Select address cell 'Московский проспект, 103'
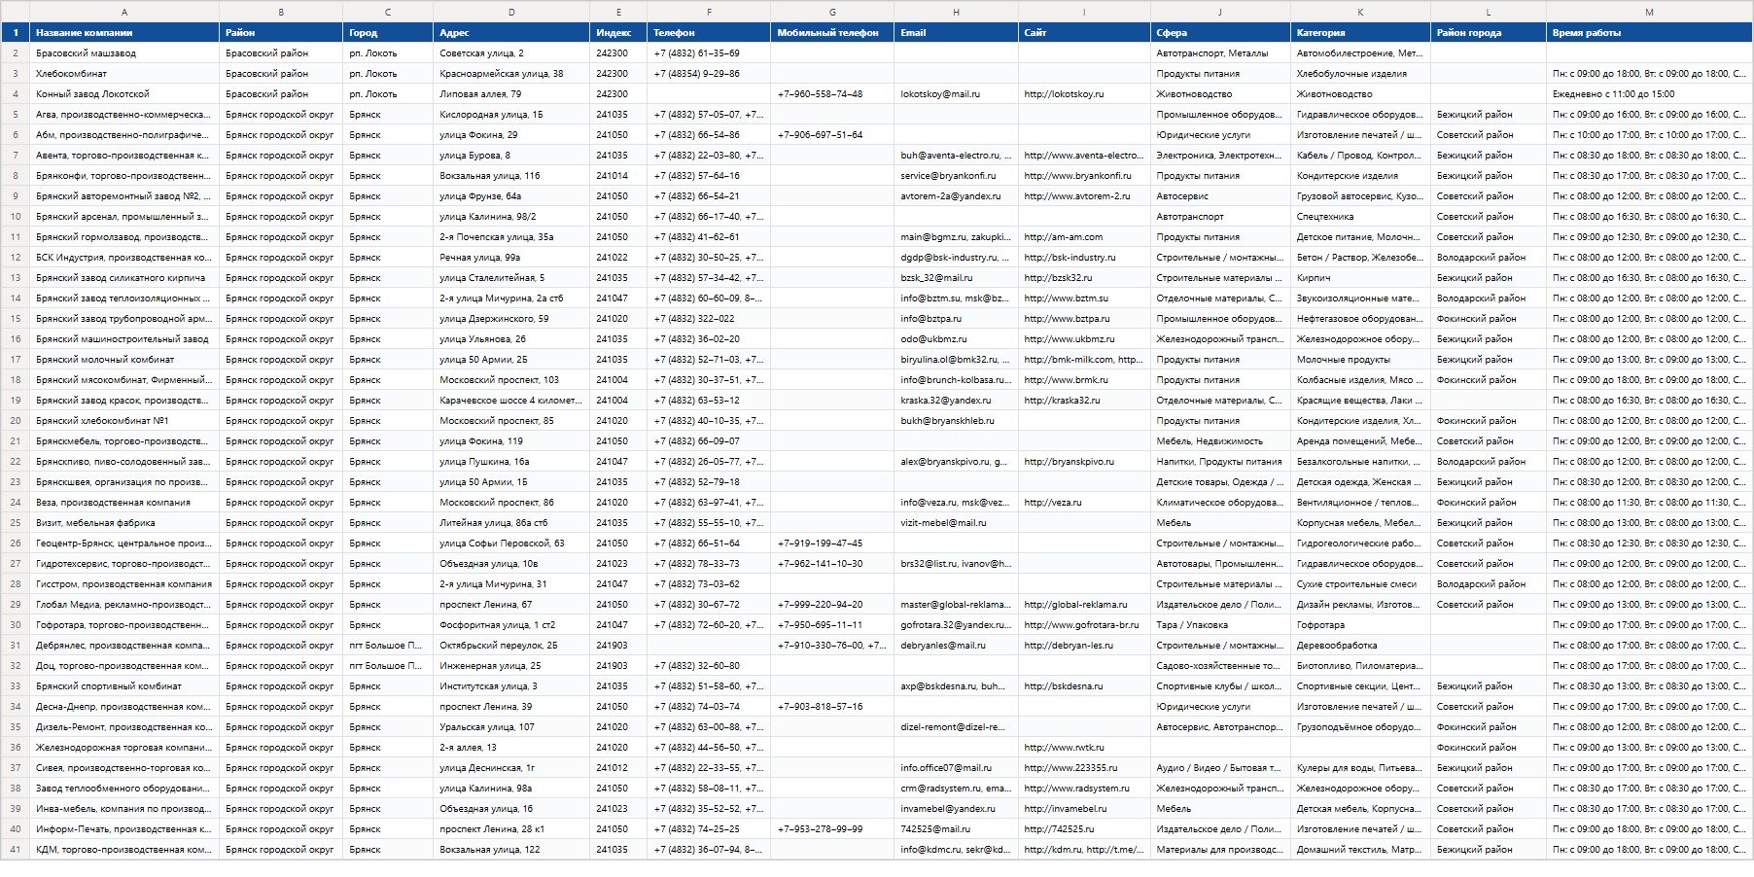Image resolution: width=1754 pixels, height=877 pixels. point(511,380)
